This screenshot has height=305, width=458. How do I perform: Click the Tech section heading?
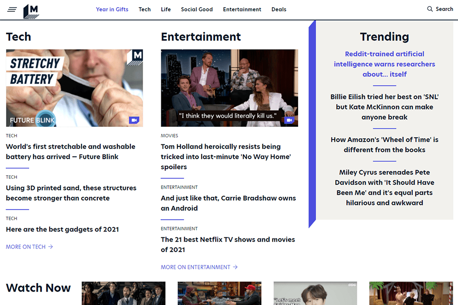(x=19, y=37)
